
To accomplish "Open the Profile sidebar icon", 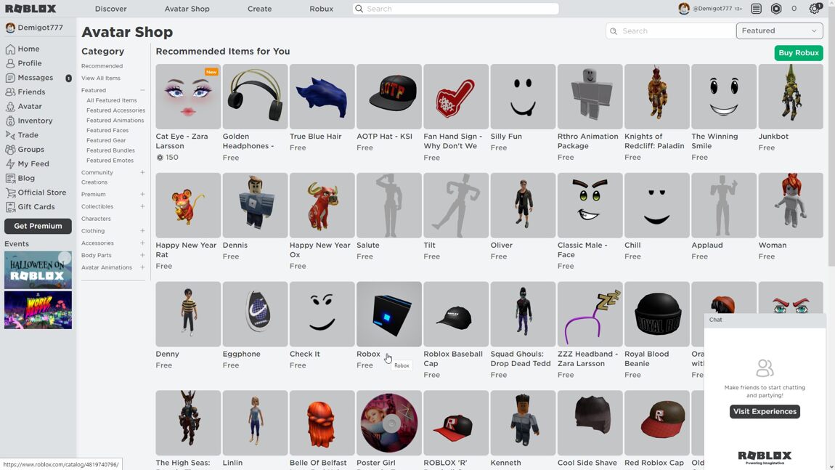I will pyautogui.click(x=10, y=63).
